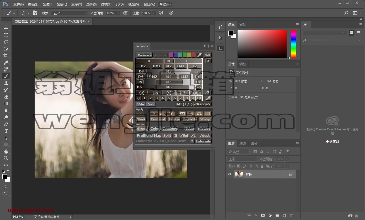
Task: Click the 背景 layer thumbnail
Action: coord(239,174)
